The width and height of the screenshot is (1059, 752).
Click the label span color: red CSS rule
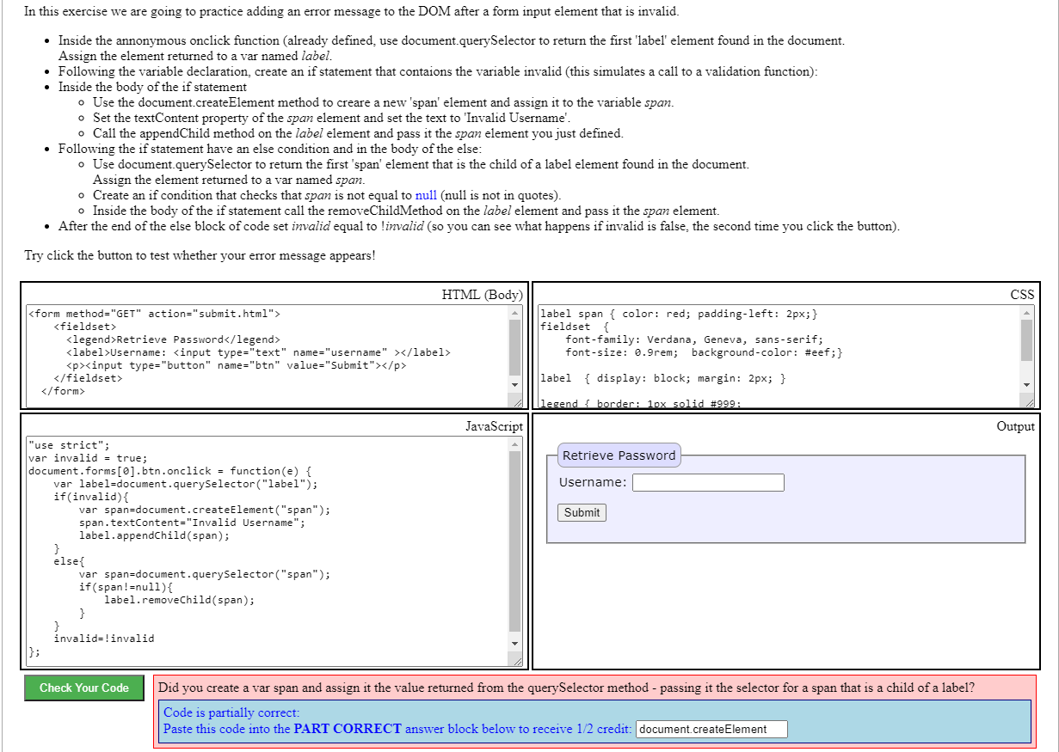680,314
